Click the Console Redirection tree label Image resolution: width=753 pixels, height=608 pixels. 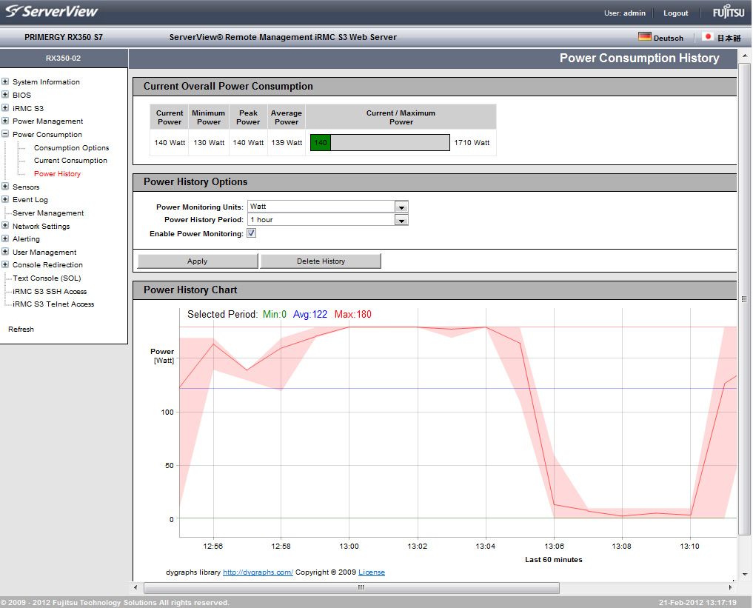point(47,264)
